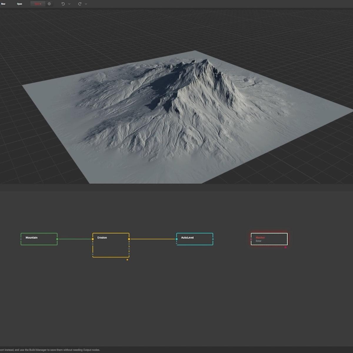
Task: Open the red Save dropdown button
Action: coord(38,4)
